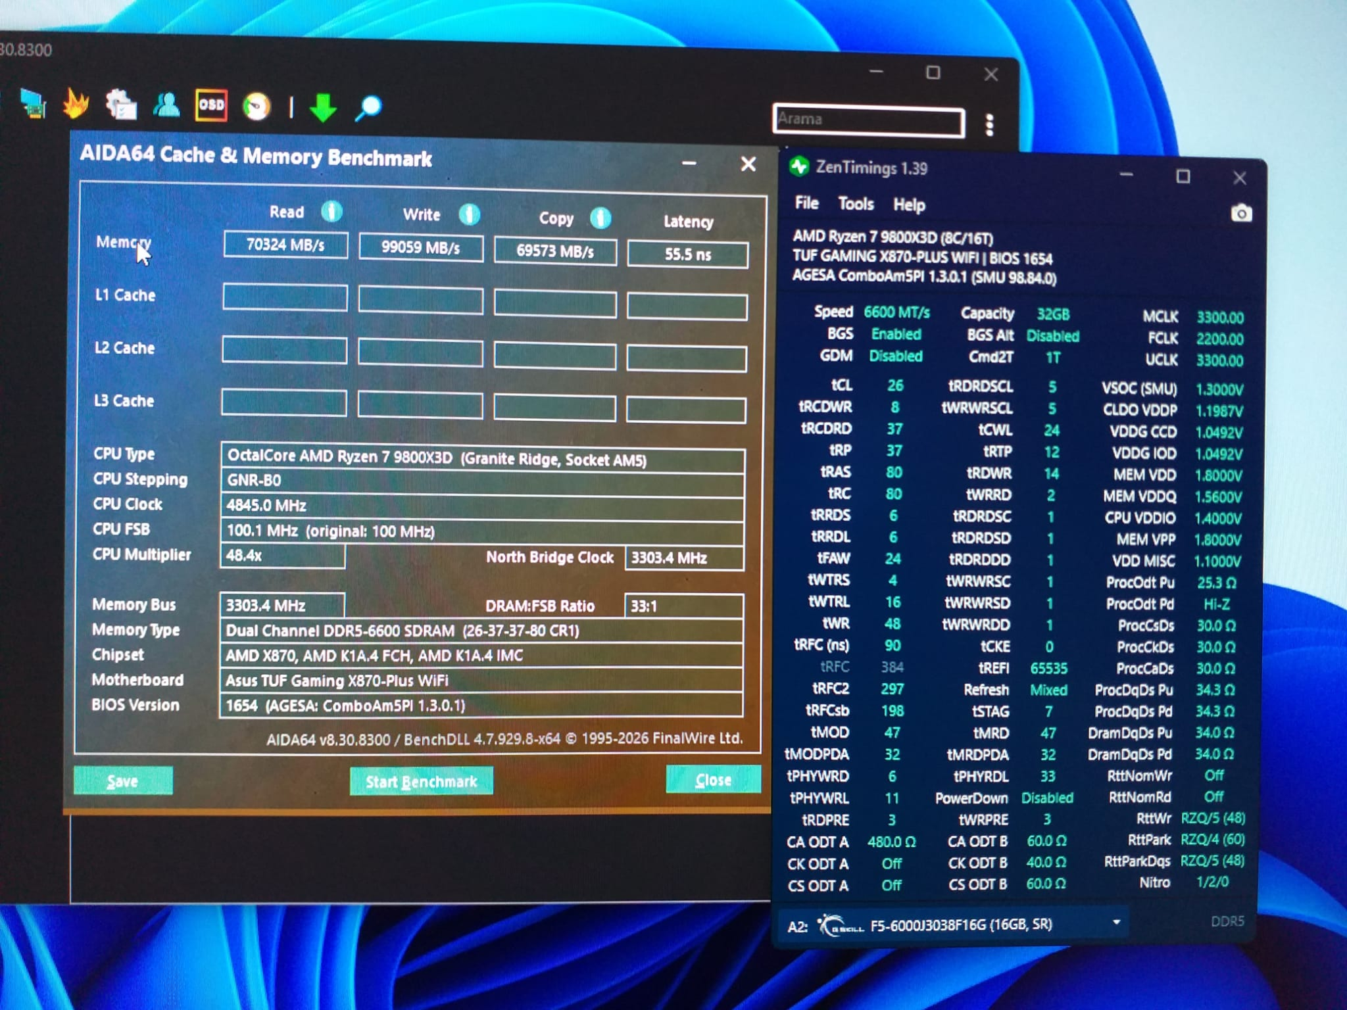Click the tCL label in ZenTimings
This screenshot has width=1347, height=1010.
tap(841, 385)
